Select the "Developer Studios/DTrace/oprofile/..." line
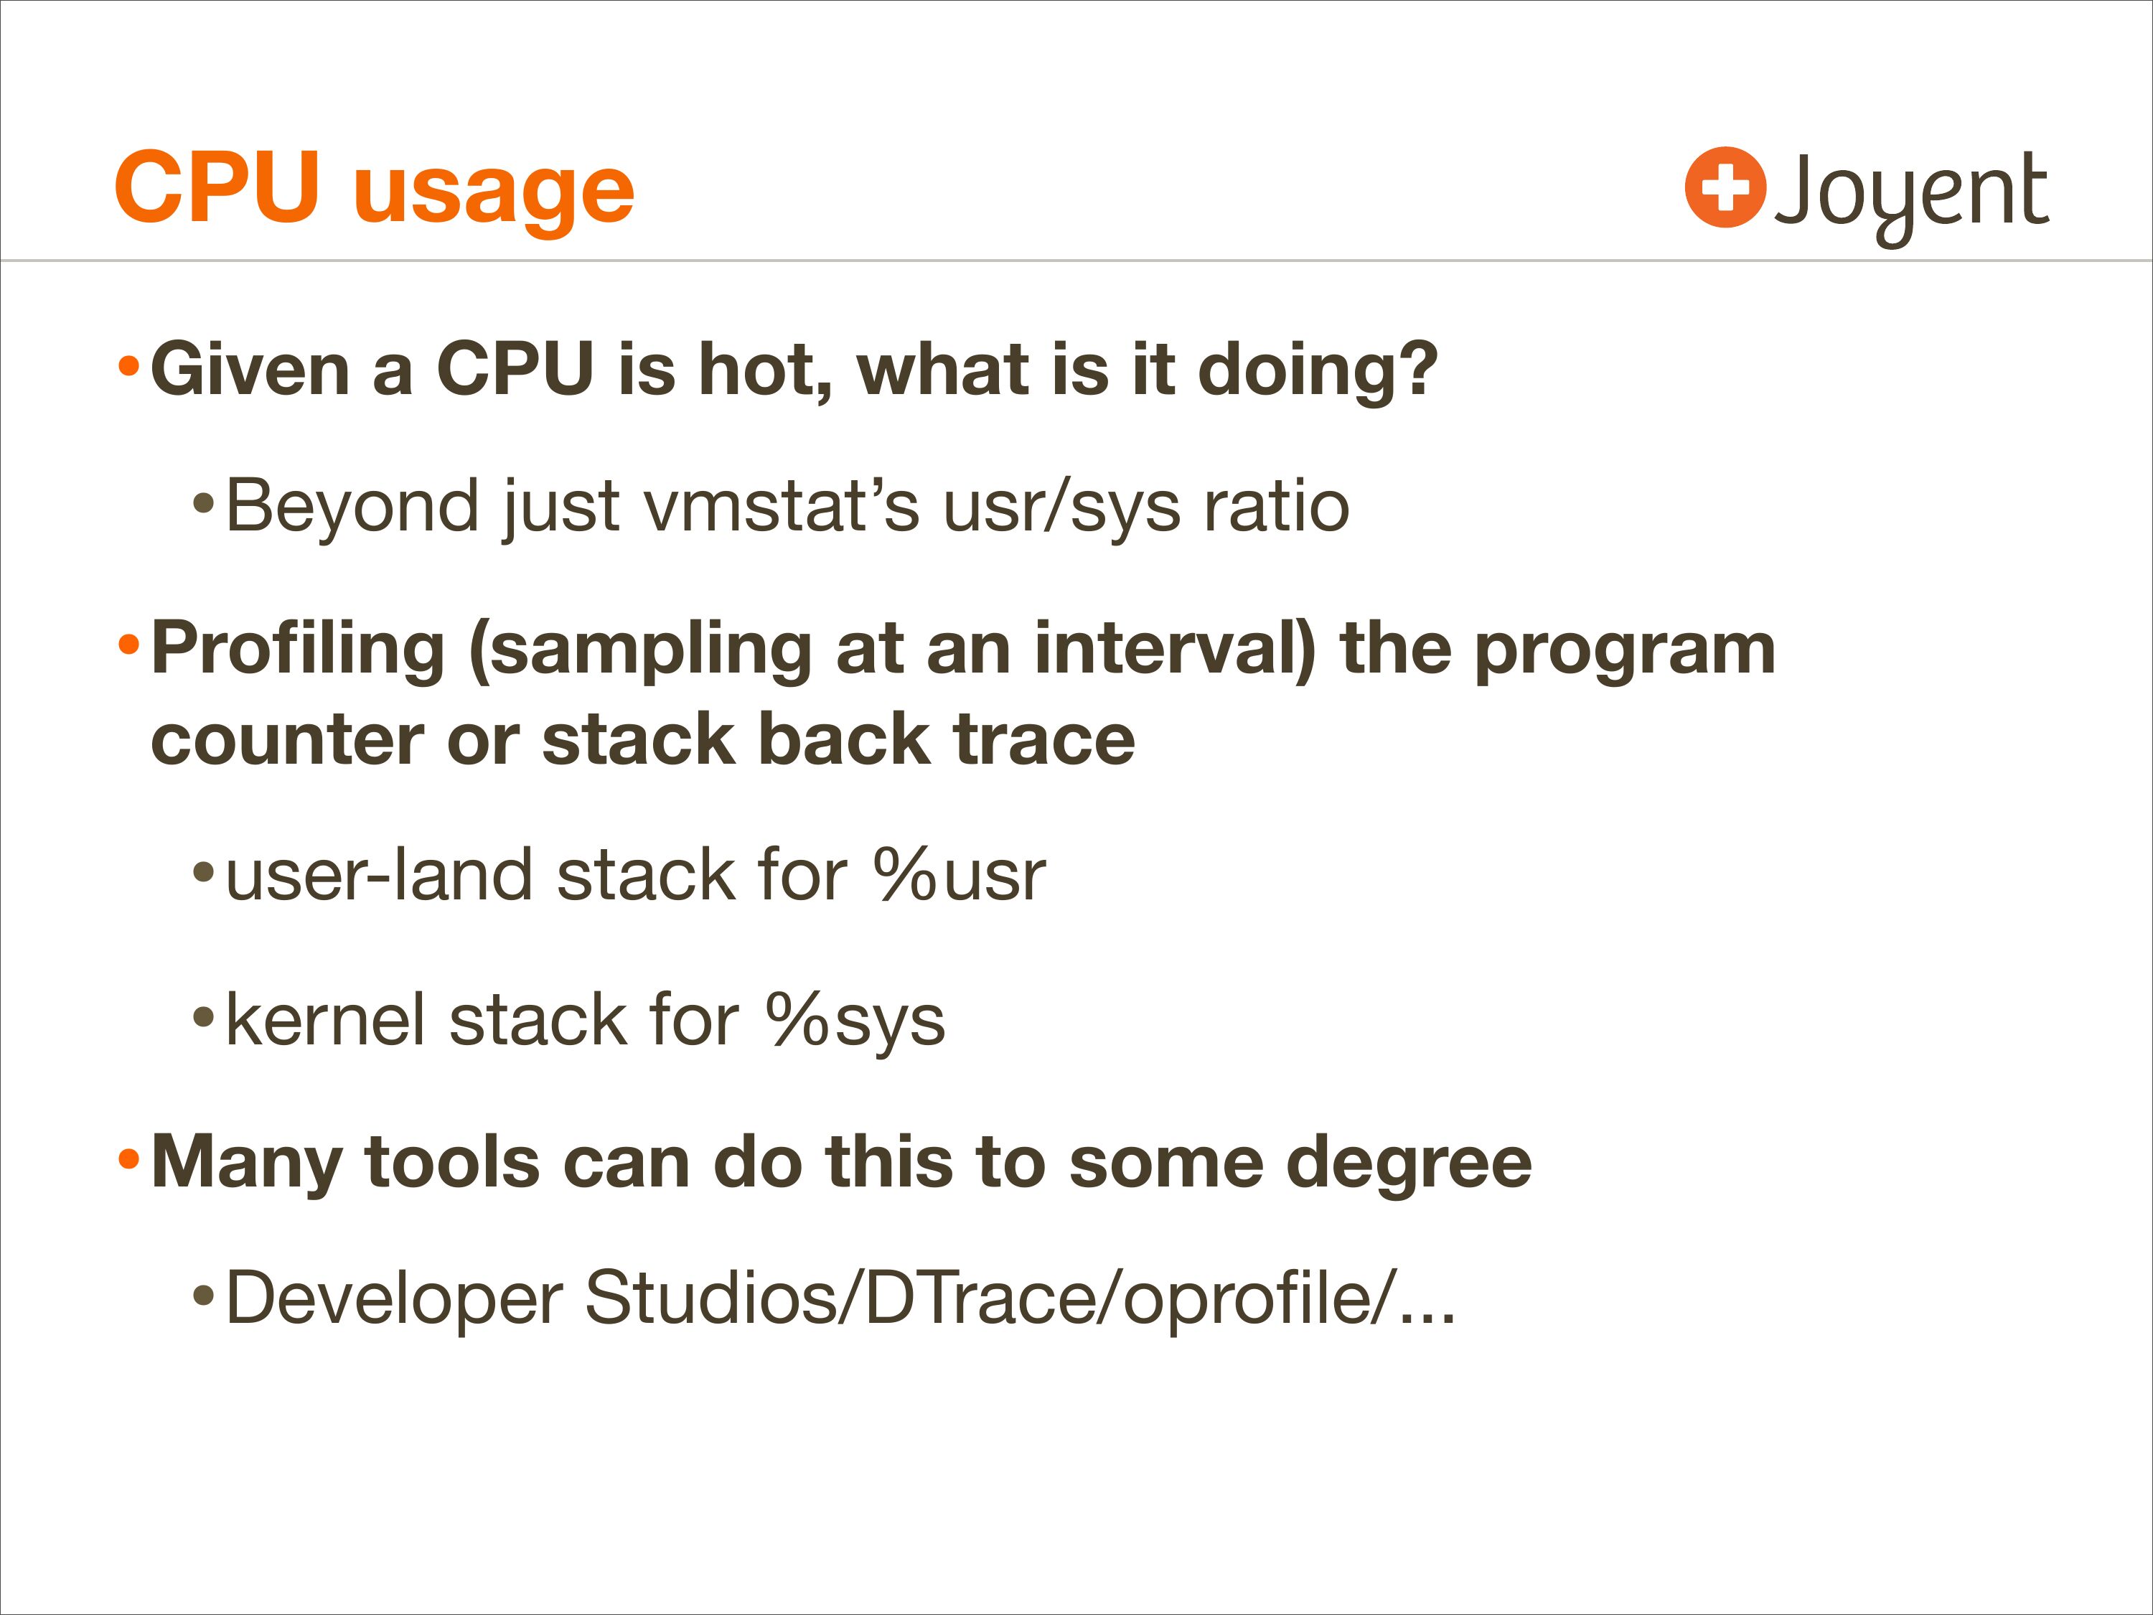This screenshot has width=2153, height=1615. 839,1298
